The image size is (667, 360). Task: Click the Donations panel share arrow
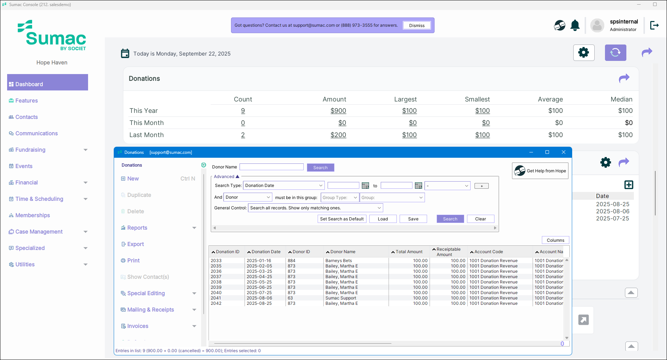(x=624, y=78)
